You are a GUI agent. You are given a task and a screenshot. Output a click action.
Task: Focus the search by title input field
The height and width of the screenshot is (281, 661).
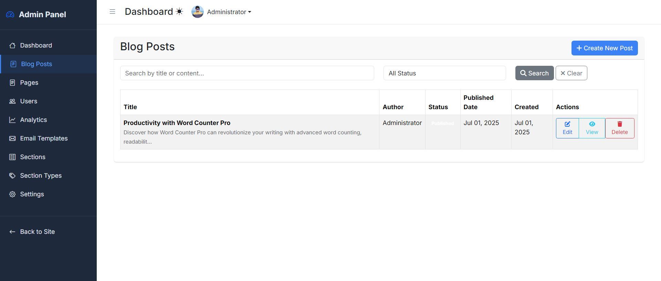pyautogui.click(x=247, y=73)
